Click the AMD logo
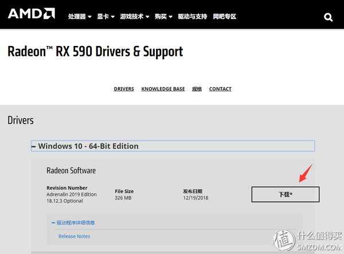 pos(31,14)
